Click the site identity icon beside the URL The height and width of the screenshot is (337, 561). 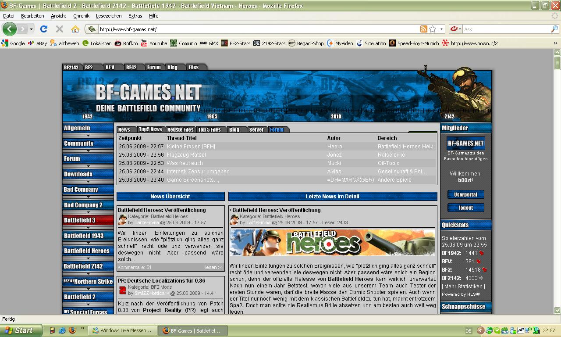[x=92, y=29]
